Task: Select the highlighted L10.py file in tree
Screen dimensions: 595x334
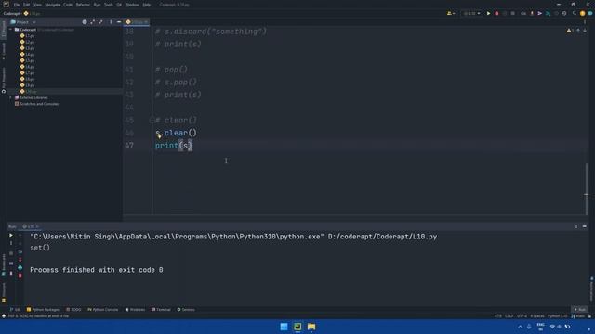Action: click(x=31, y=92)
